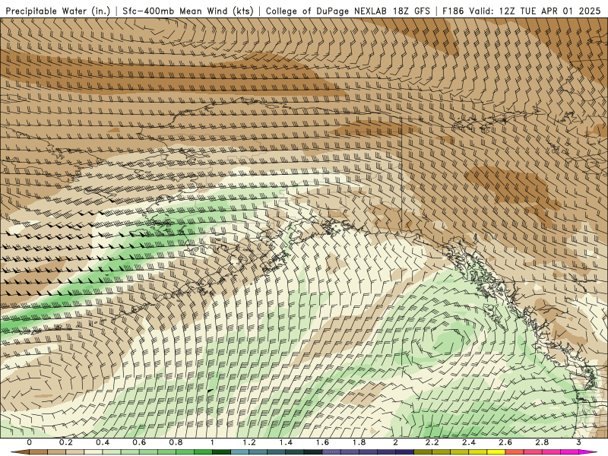The width and height of the screenshot is (608, 456).
Task: Click the '0.4' legend value
Action: [x=103, y=442]
